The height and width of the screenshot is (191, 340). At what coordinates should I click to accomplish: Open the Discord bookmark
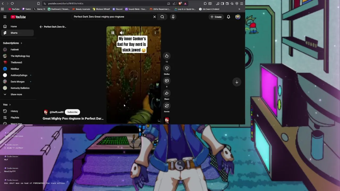point(117,9)
